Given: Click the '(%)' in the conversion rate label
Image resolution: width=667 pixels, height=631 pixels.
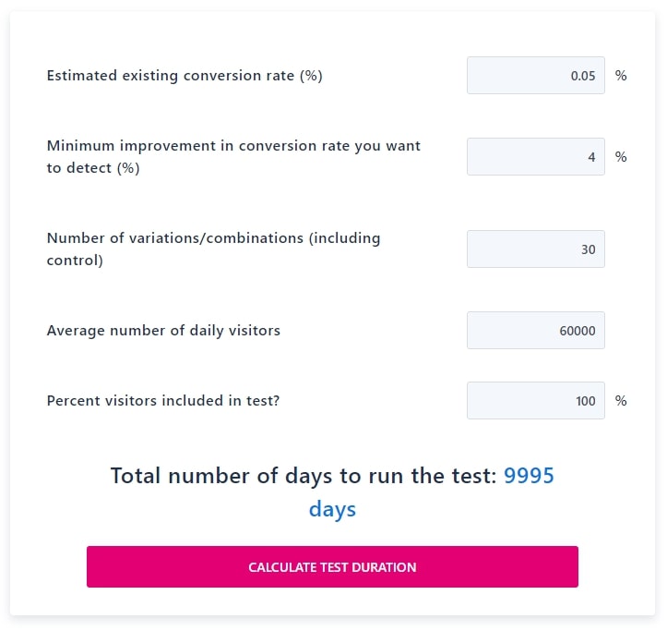Looking at the screenshot, I should (x=311, y=76).
